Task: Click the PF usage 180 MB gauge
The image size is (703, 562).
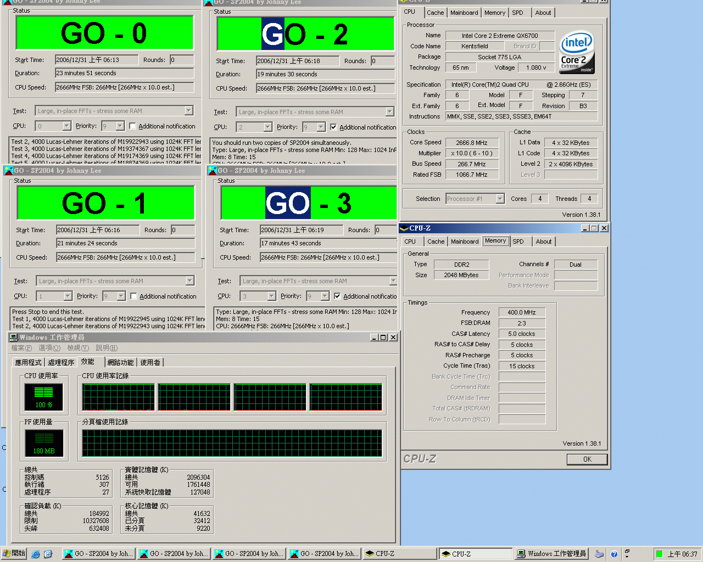Action: pyautogui.click(x=44, y=443)
